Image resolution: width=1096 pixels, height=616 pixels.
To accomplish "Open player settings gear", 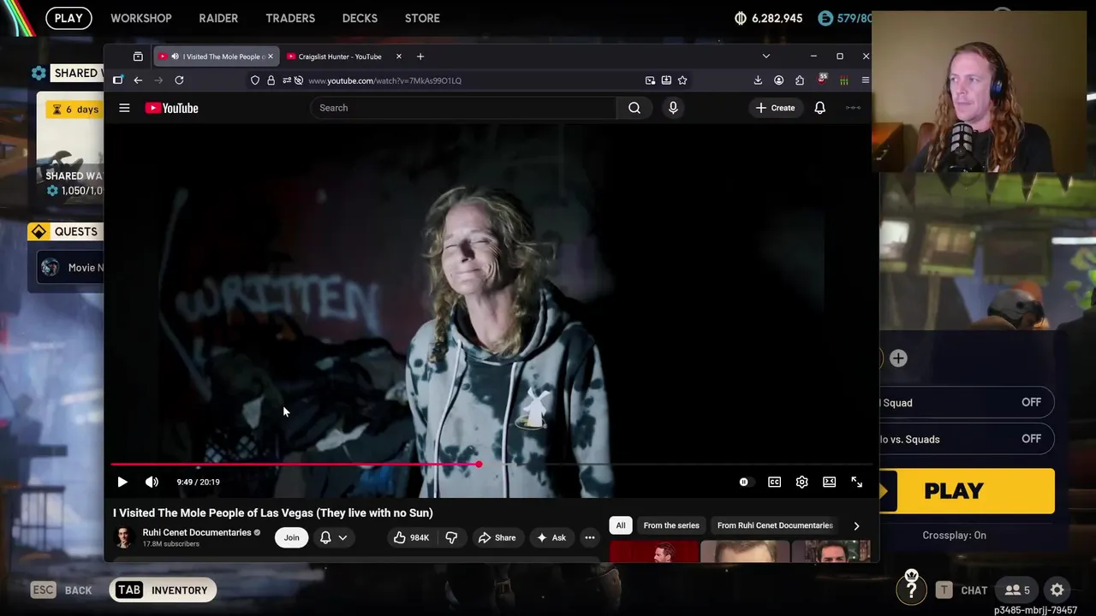I will pos(801,482).
